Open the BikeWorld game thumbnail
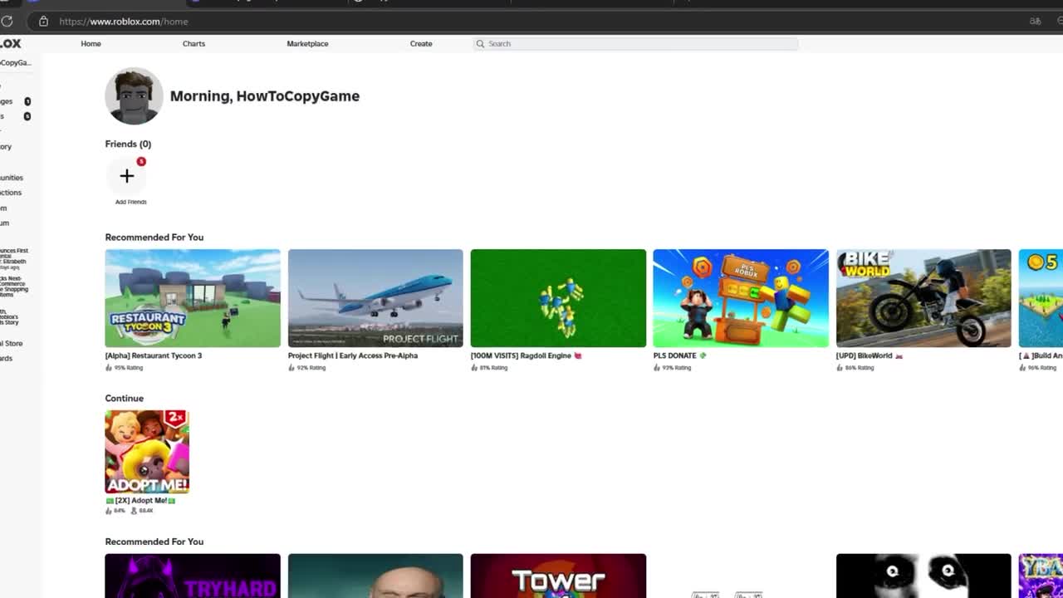Screen dimensions: 1063x598 click(x=923, y=298)
